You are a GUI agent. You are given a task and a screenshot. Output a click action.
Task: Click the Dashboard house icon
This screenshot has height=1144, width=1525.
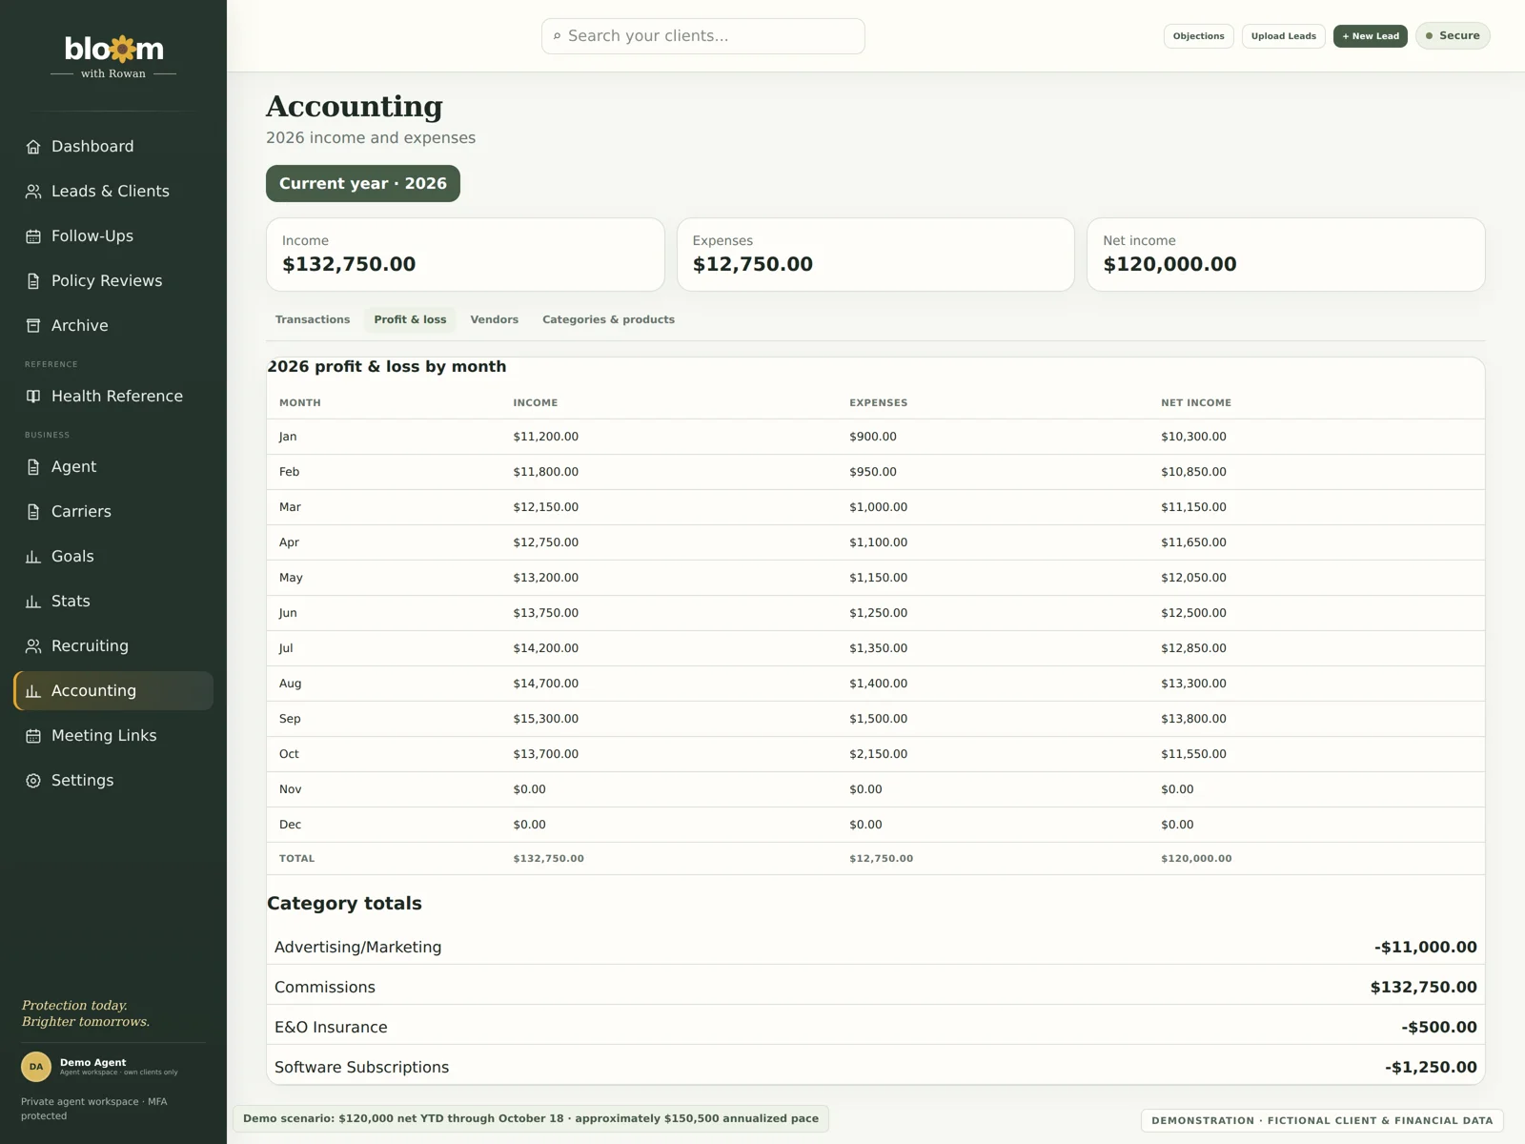click(x=33, y=147)
